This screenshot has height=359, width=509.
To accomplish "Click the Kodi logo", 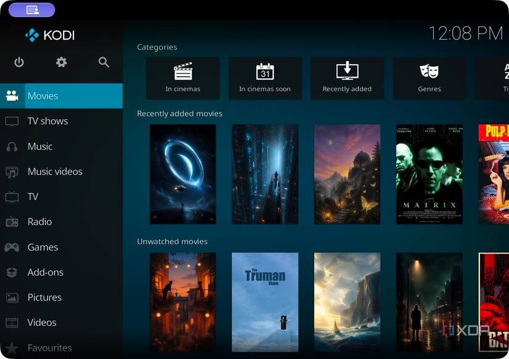I will (50, 35).
